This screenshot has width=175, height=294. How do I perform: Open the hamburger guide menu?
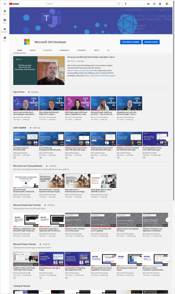[x=4, y=4]
